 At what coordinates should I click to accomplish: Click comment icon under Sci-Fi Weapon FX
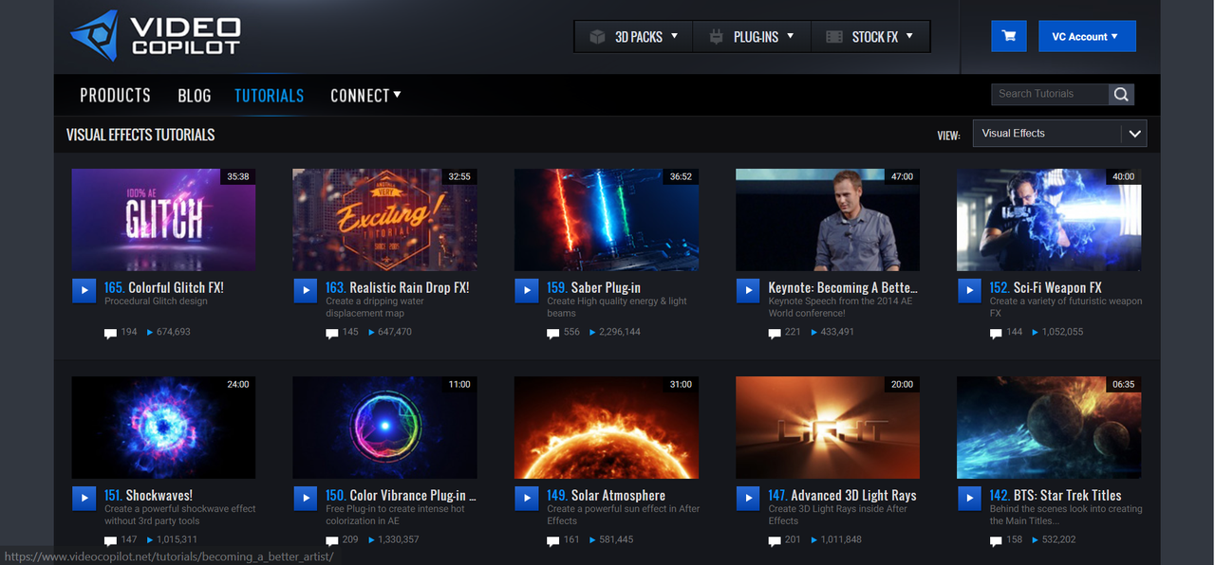(x=997, y=333)
